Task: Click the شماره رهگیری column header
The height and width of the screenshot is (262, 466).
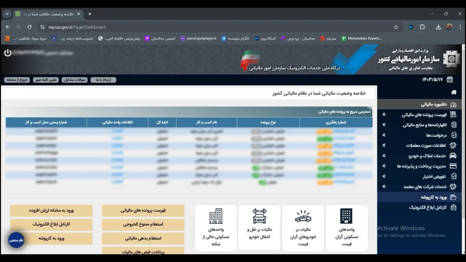Action: tap(336, 122)
